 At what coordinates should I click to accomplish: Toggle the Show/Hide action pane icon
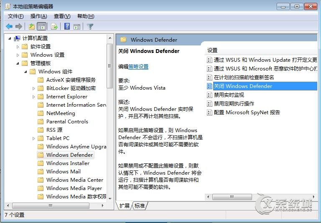click(x=77, y=27)
